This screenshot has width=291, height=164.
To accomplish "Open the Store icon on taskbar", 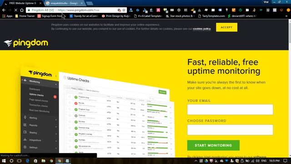I will pos(35,161).
